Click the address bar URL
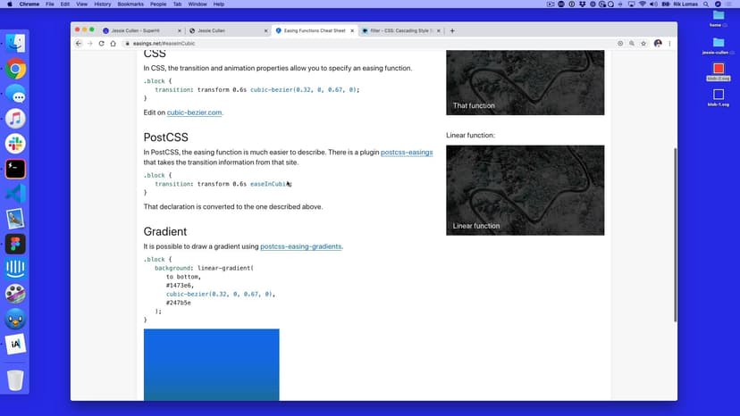This screenshot has height=416, width=740. (x=164, y=44)
